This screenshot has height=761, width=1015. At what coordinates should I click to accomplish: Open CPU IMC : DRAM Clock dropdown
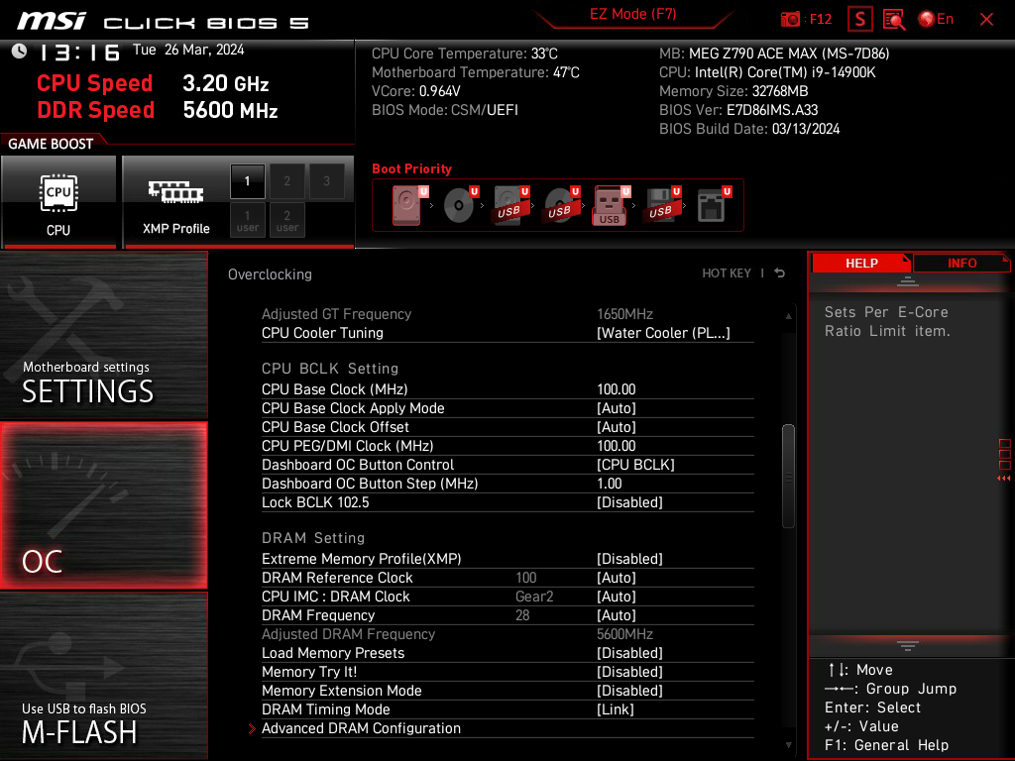(x=507, y=597)
